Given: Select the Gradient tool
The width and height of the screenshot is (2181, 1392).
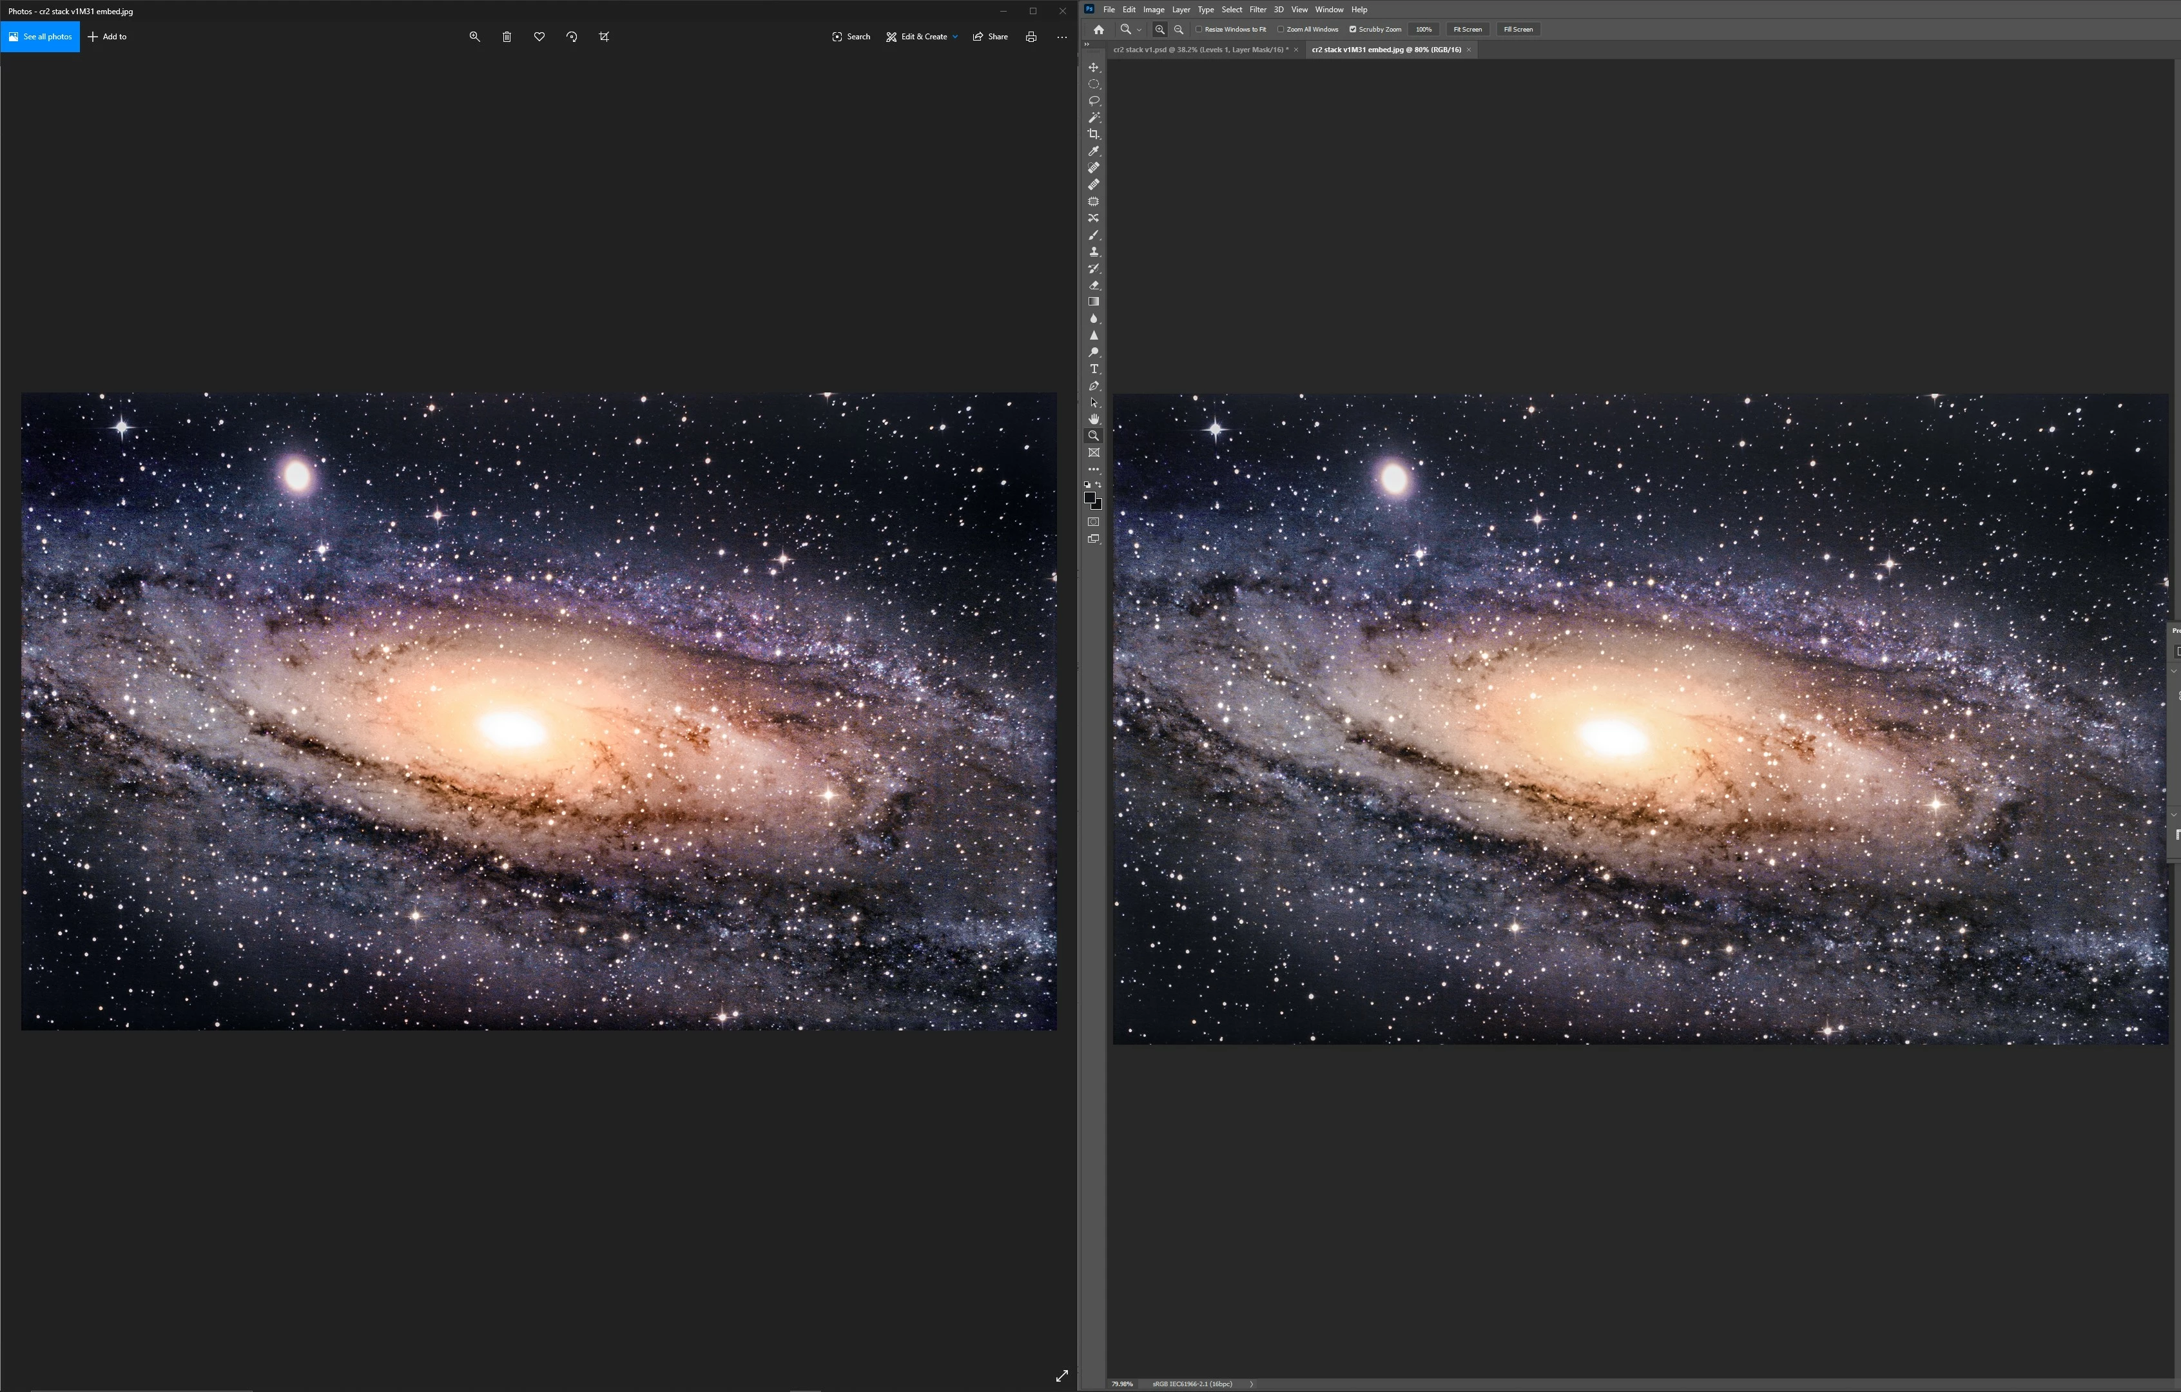Looking at the screenshot, I should pyautogui.click(x=1093, y=302).
